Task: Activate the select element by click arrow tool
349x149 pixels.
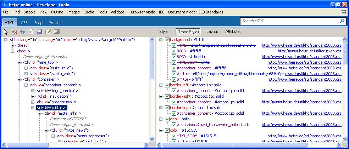Action: [x=6, y=32]
